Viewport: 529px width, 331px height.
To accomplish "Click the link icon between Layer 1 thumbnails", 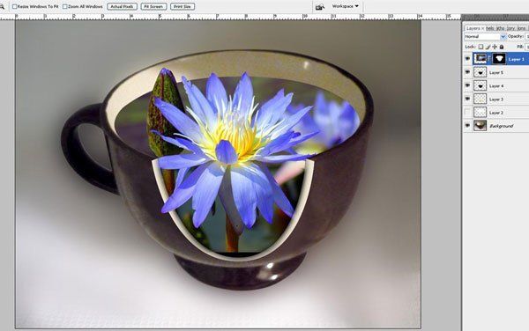I will point(490,59).
